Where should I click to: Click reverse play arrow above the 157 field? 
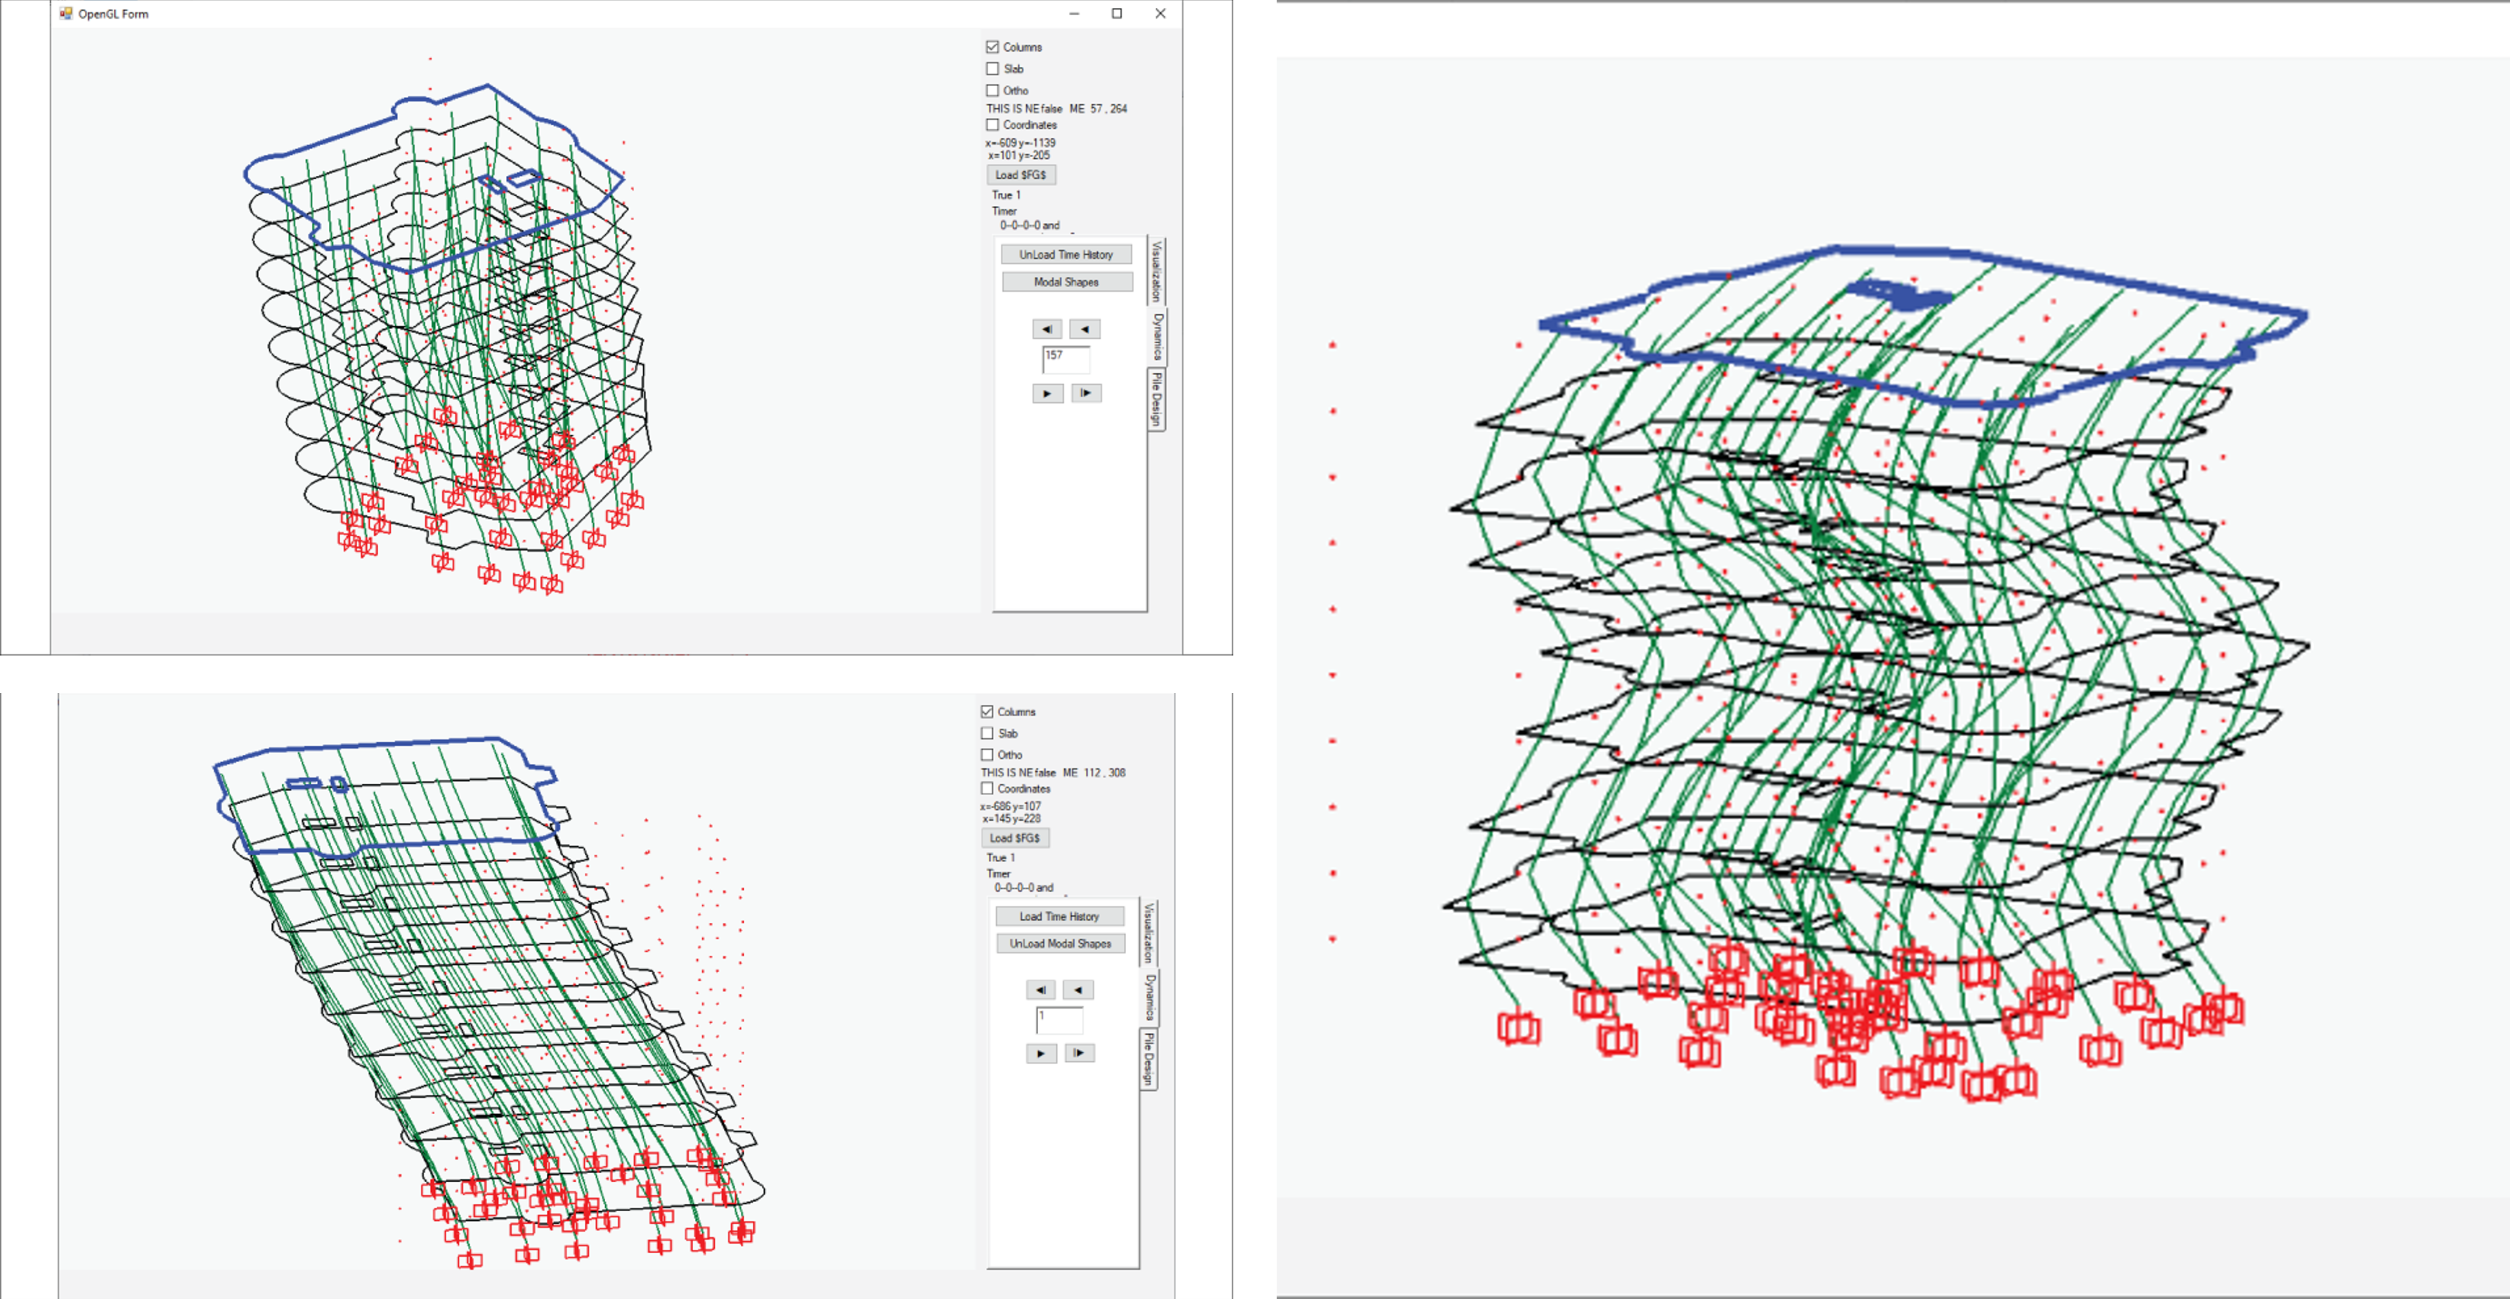click(x=1085, y=329)
